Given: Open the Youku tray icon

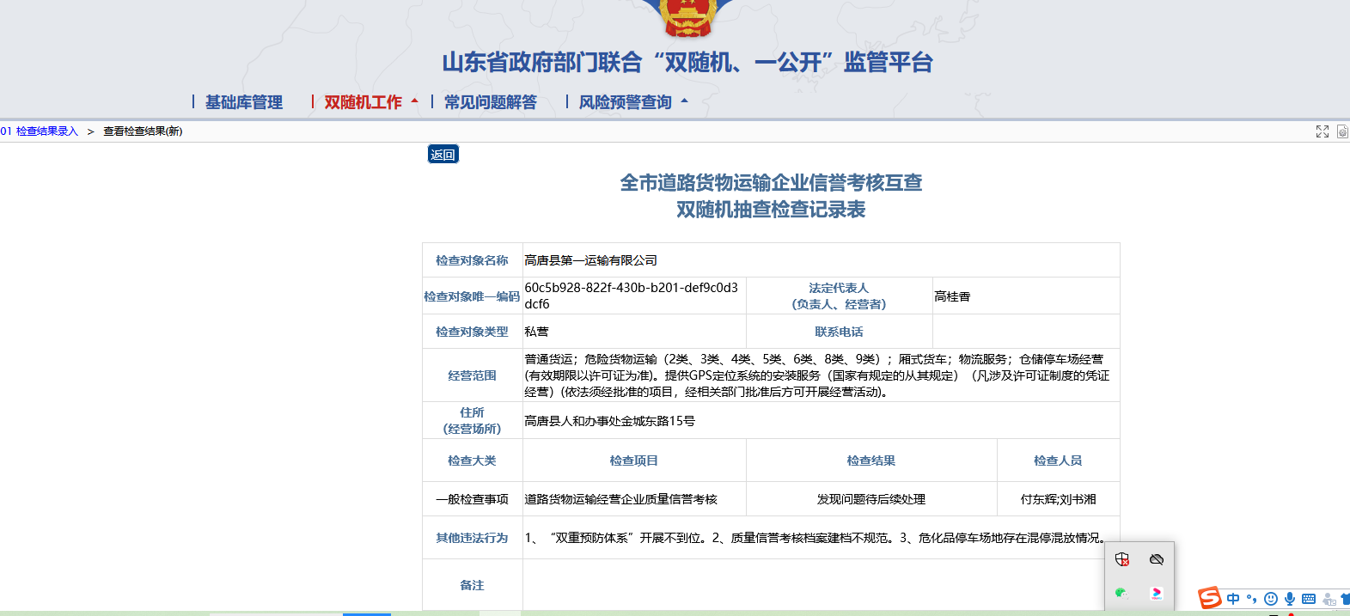Looking at the screenshot, I should point(1157,593).
